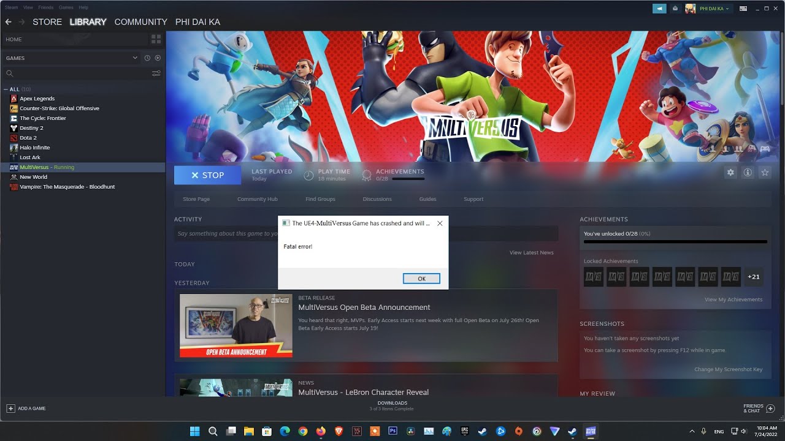Open the Friends menu
Viewport: 785px width, 441px height.
(x=46, y=7)
